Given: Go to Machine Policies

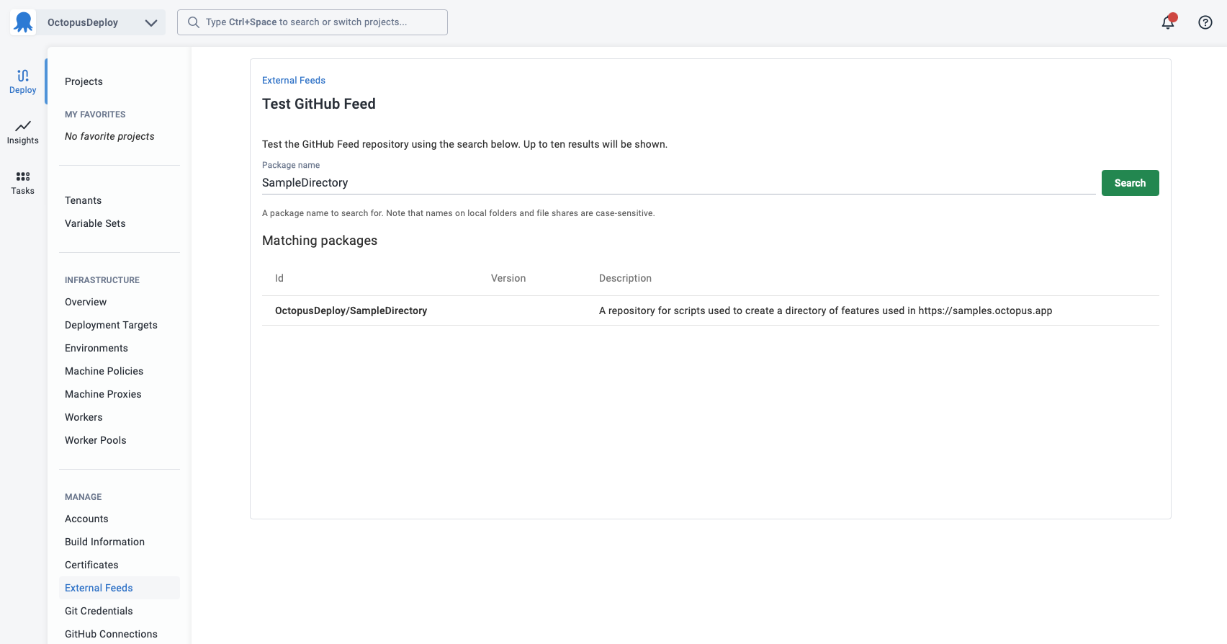Looking at the screenshot, I should point(104,371).
